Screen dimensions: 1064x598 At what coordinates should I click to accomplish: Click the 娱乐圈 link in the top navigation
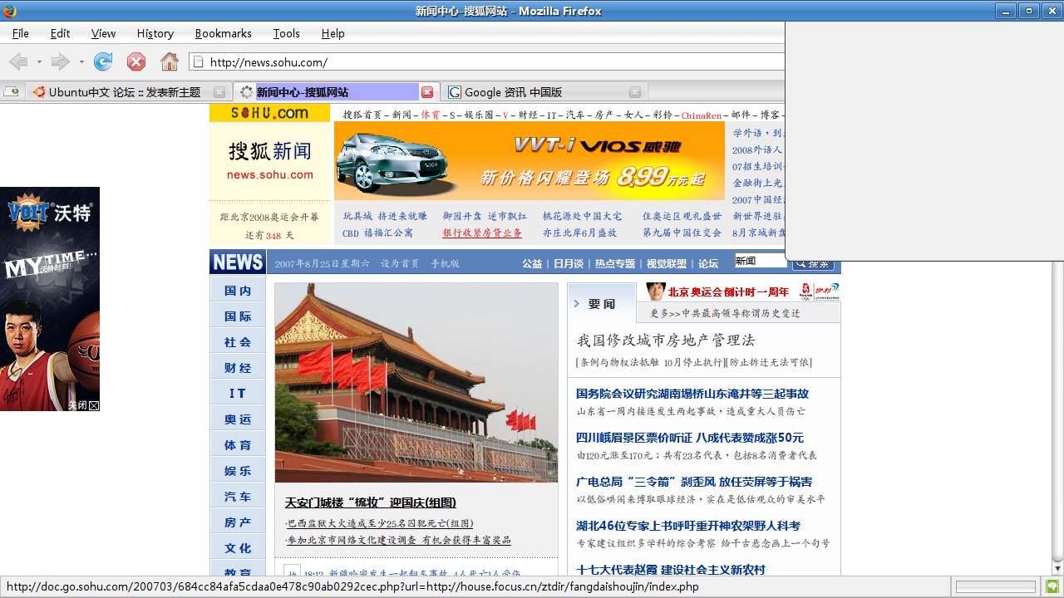pyautogui.click(x=479, y=115)
